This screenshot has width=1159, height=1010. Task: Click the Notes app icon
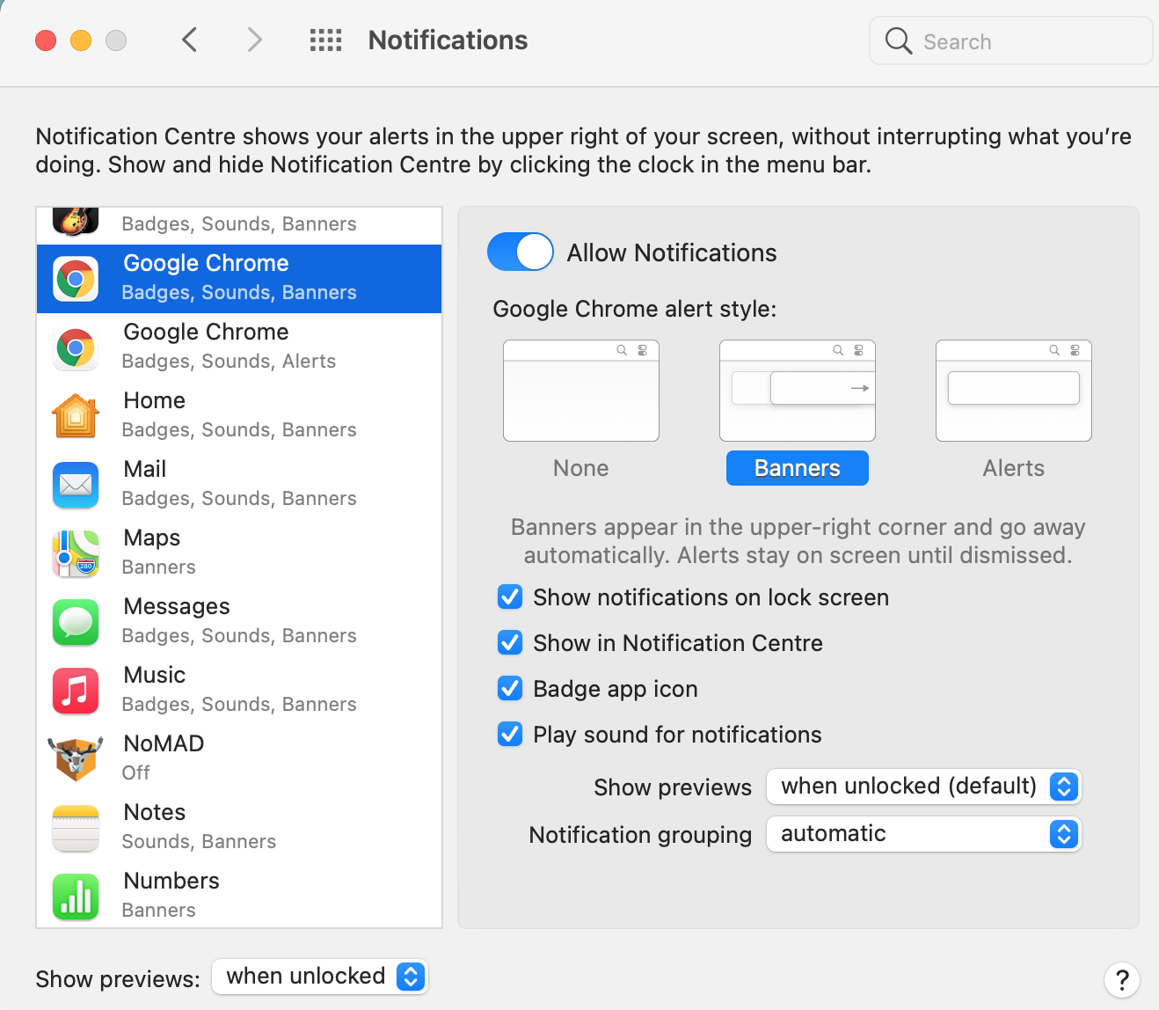[76, 828]
